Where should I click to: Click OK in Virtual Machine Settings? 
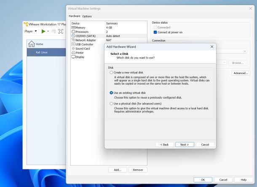203,180
